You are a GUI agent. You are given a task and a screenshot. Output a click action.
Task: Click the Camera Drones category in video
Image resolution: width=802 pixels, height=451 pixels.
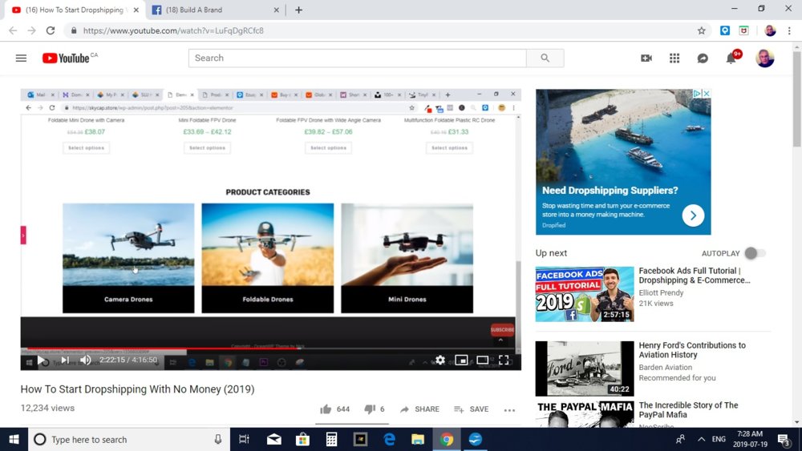coord(128,259)
